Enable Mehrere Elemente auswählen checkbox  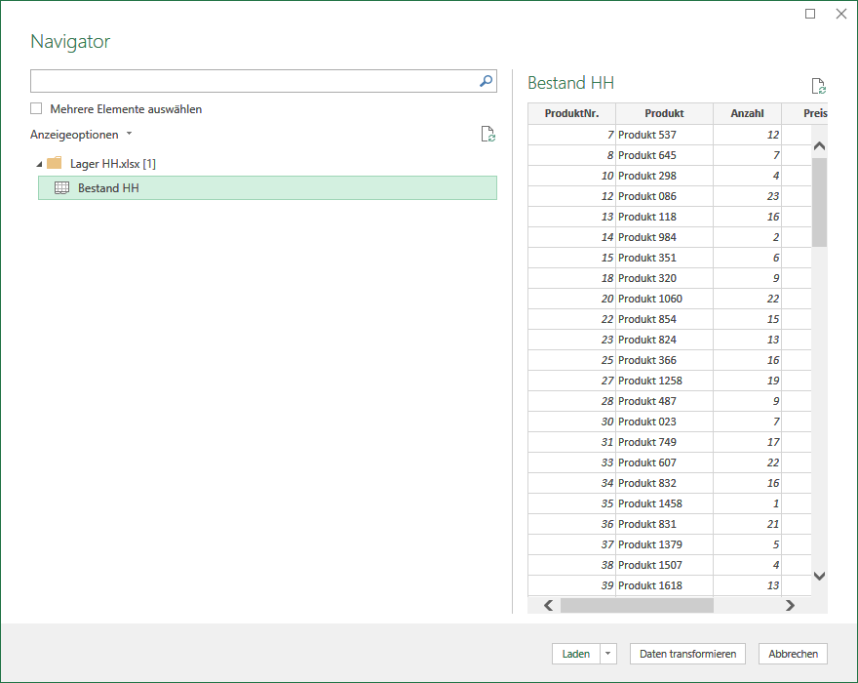tap(36, 108)
